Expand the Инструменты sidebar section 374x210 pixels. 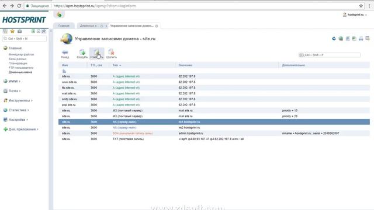[18, 100]
